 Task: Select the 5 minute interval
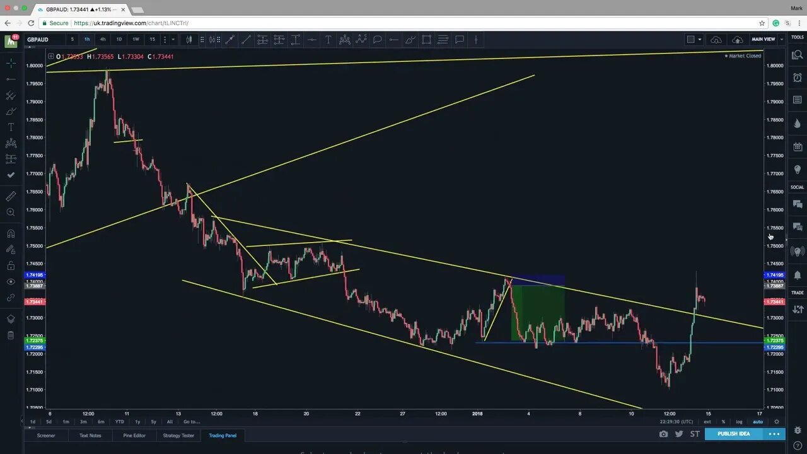[72, 39]
